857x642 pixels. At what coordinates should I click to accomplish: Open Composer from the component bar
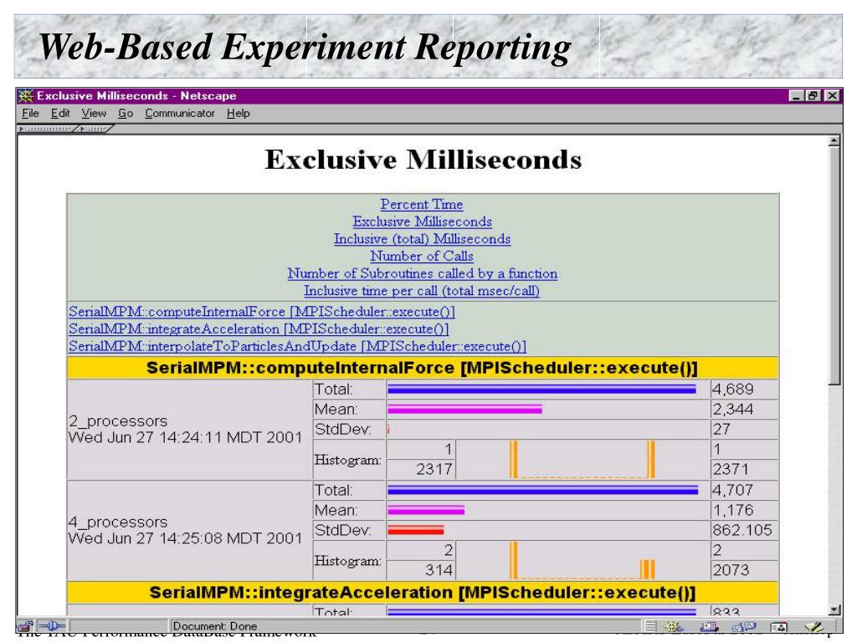tap(813, 626)
